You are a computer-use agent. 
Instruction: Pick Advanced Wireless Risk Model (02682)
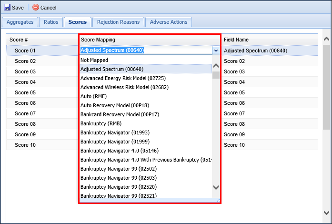pyautogui.click(x=146, y=87)
